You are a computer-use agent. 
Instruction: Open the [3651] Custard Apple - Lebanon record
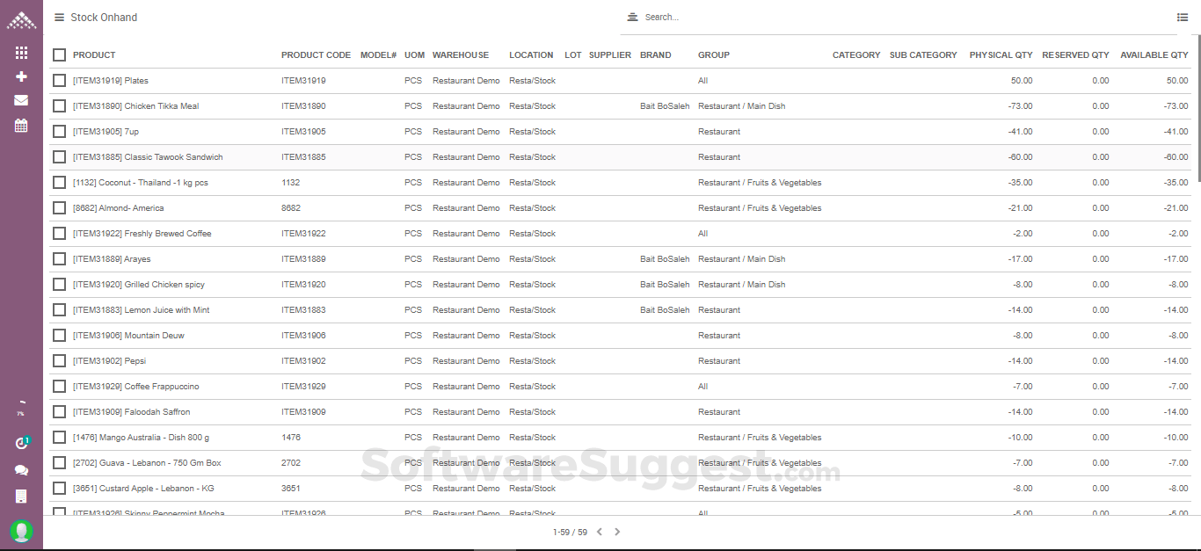143,489
